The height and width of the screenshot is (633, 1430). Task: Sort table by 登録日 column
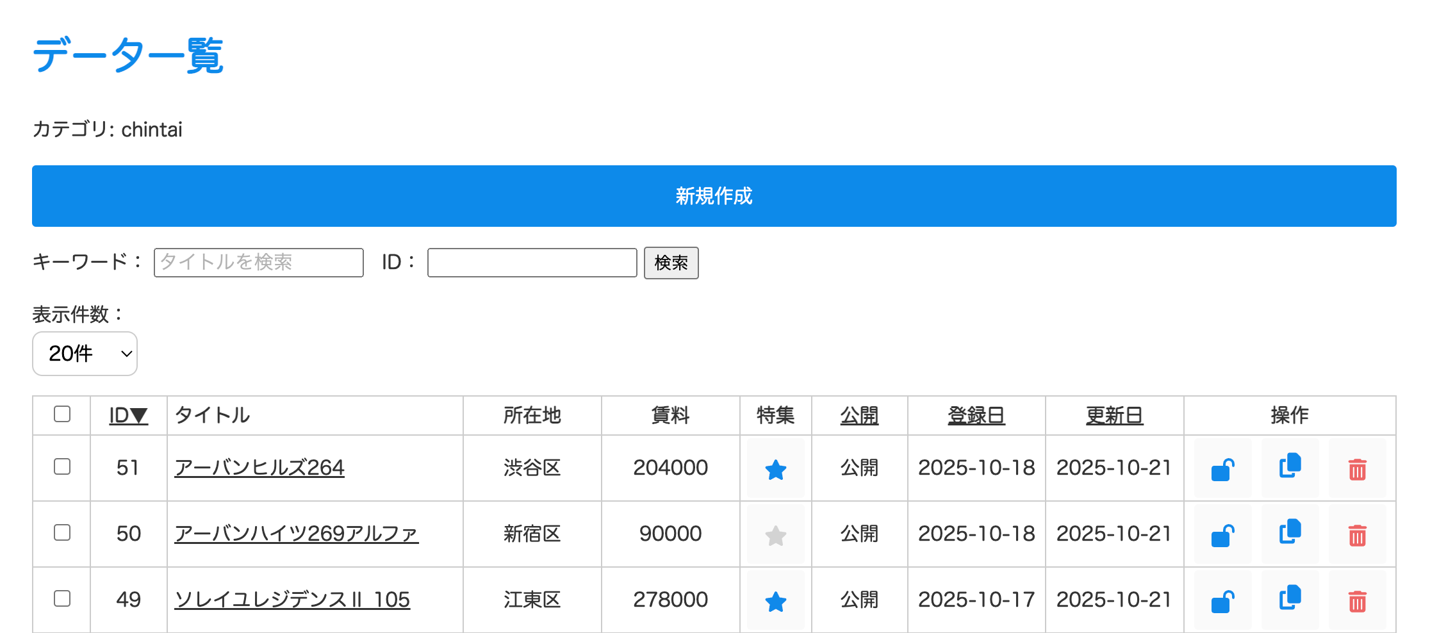[976, 415]
